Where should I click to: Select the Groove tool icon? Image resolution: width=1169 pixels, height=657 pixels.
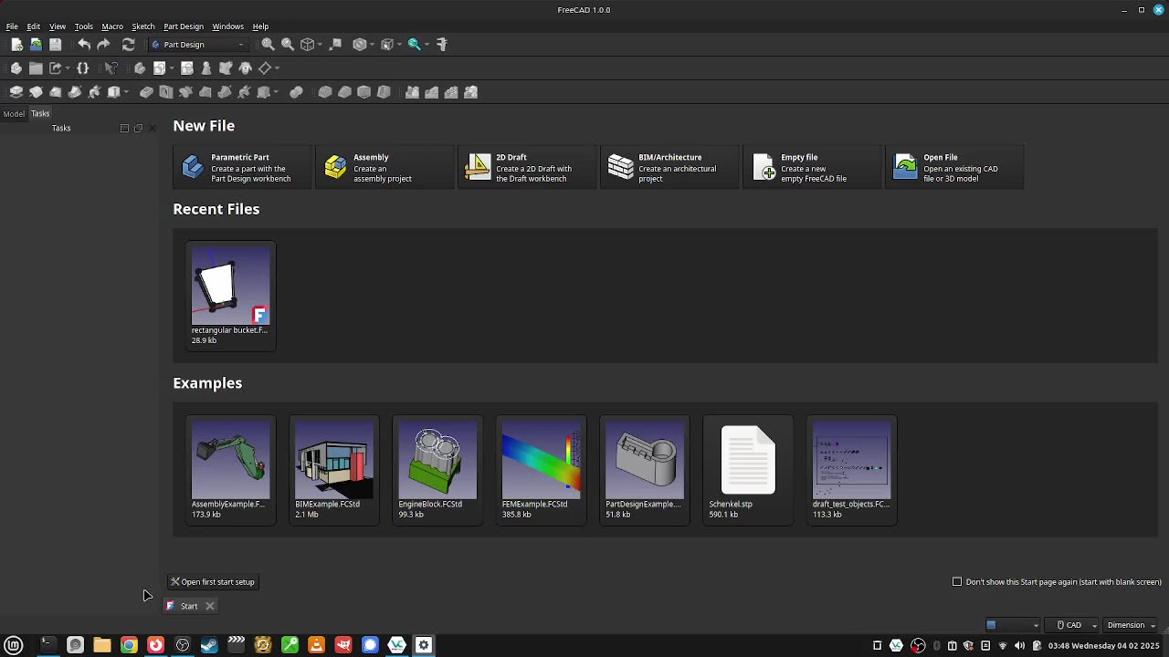click(x=185, y=92)
